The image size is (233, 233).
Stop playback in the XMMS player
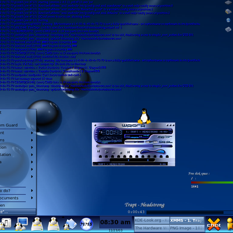121,153
